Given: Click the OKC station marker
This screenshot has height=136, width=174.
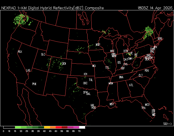Looking at the screenshot, I should click(85, 83).
